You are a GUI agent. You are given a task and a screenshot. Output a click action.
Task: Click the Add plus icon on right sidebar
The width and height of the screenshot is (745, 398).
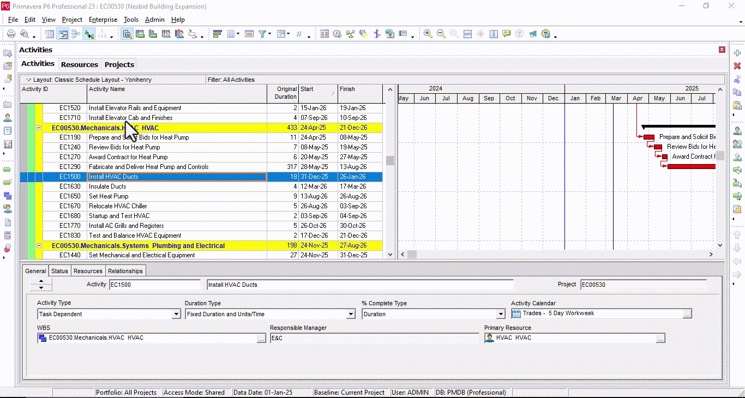tap(737, 53)
